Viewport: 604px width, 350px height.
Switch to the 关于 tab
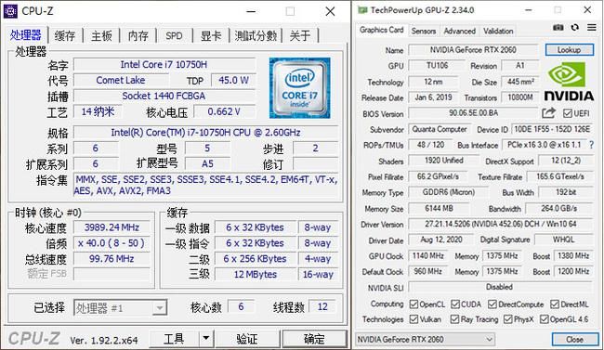coord(300,36)
